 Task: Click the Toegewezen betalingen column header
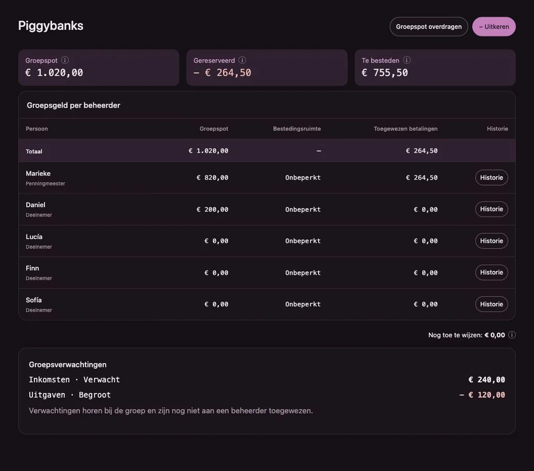(x=406, y=128)
